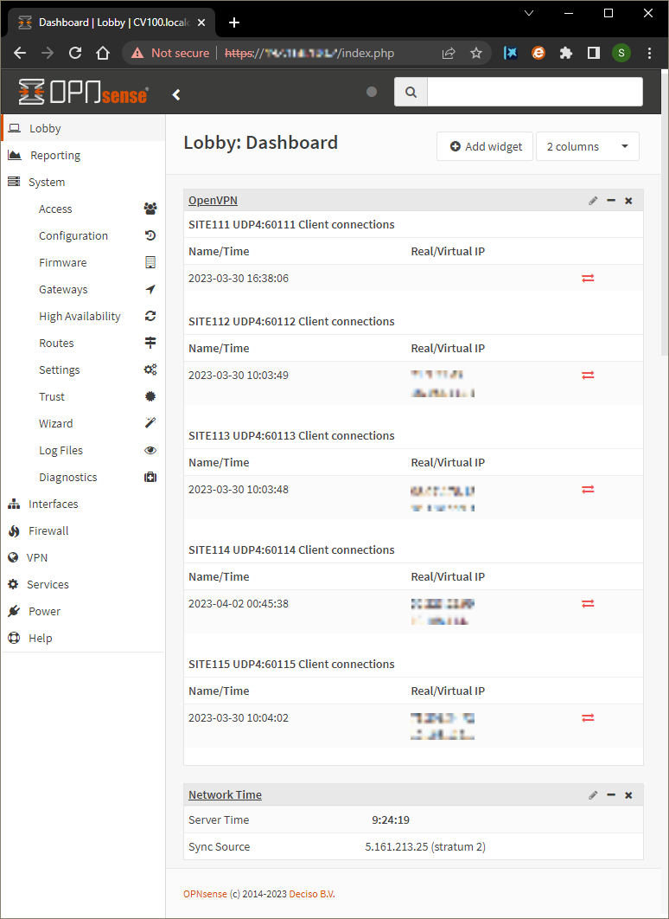Screen dimensions: 669x919
Task: Open the Firewall menu item
Action: [x=48, y=530]
